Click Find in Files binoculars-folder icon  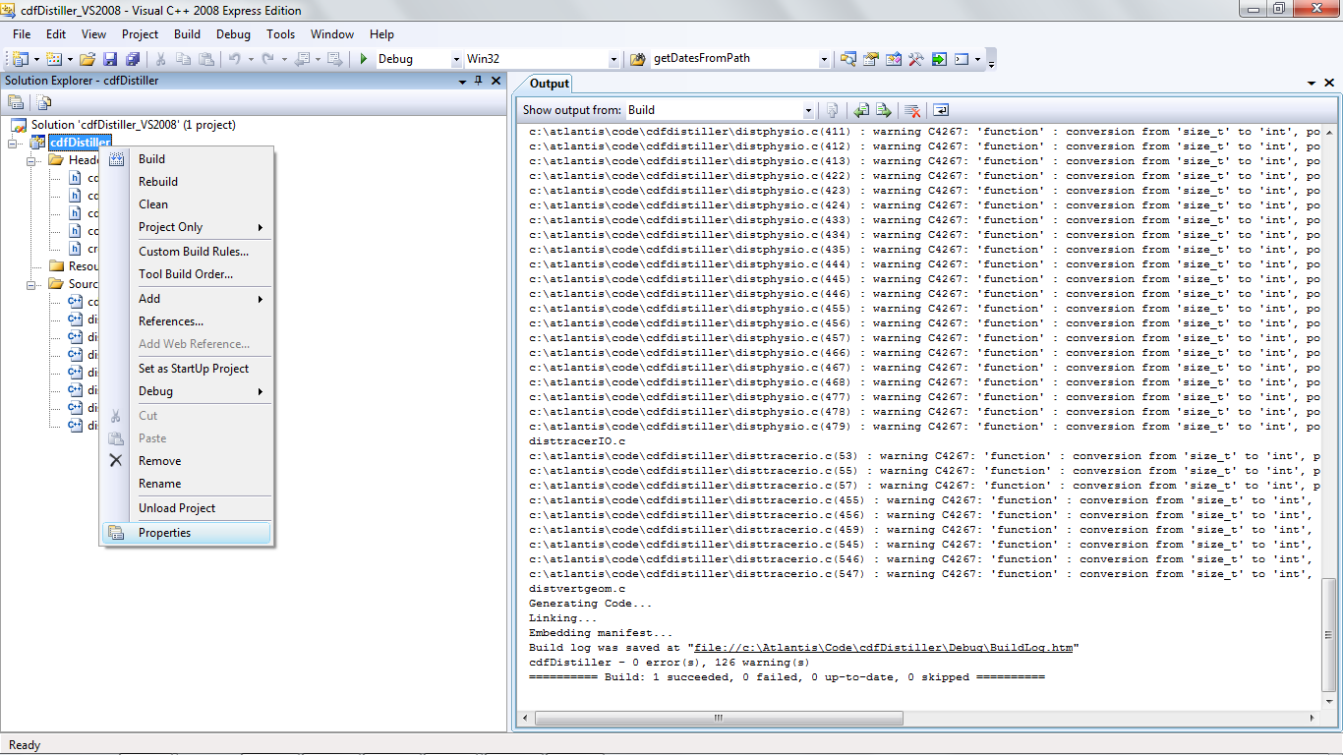pyautogui.click(x=847, y=59)
